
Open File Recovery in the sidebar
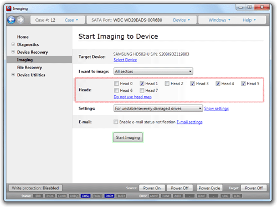tap(29, 68)
